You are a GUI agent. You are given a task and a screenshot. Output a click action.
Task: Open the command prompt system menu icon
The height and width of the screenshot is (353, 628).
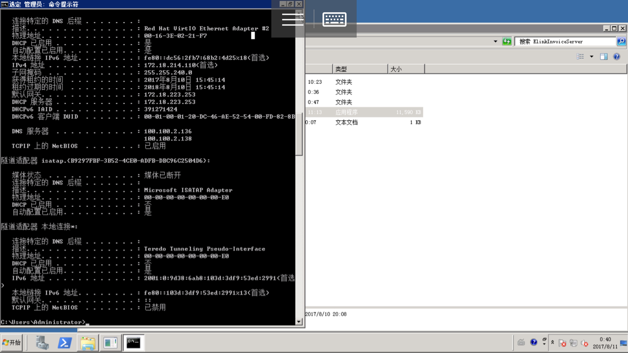4,4
